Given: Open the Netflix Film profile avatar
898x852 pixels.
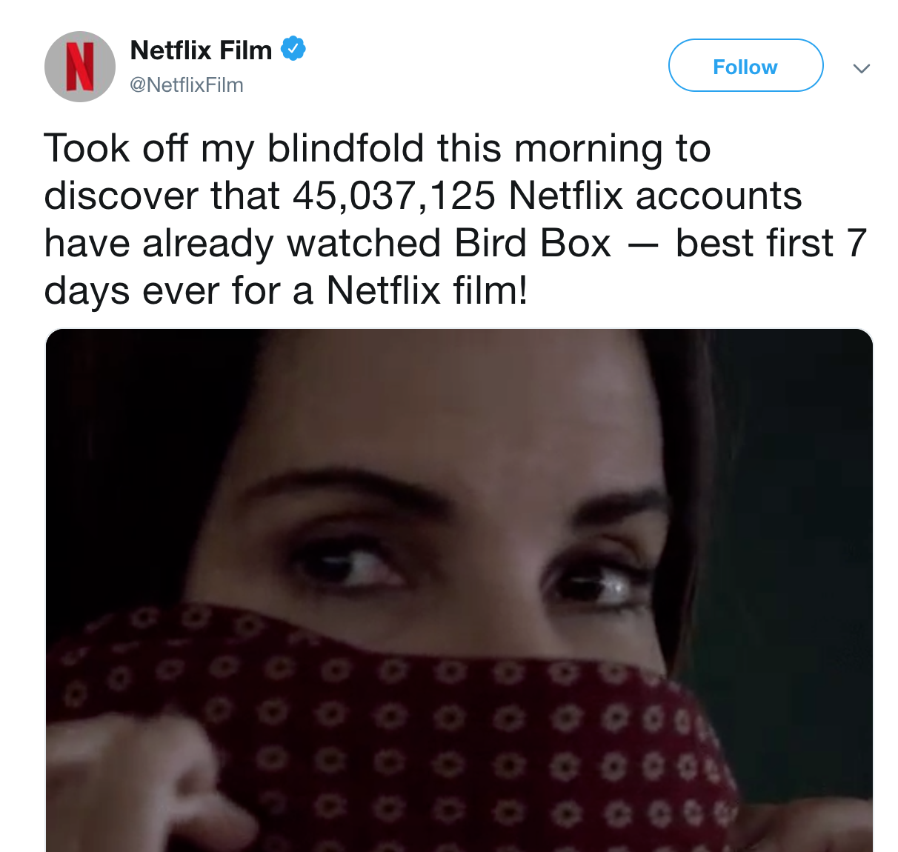Looking at the screenshot, I should click(80, 67).
